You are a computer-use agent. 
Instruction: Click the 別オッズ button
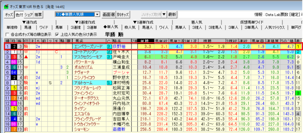123,14
